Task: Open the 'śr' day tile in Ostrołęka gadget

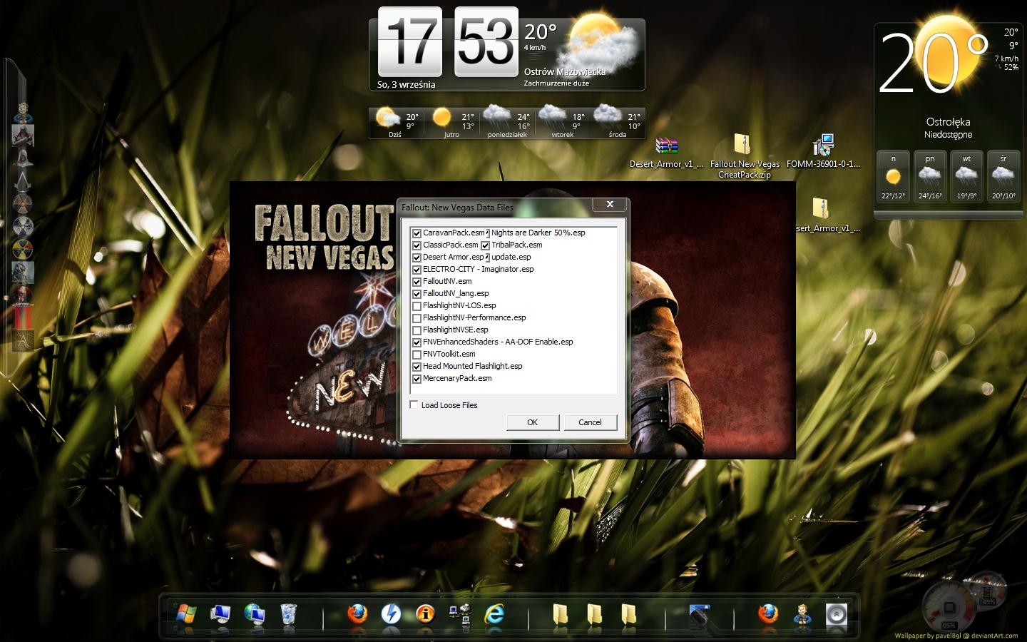Action: coord(1003,176)
